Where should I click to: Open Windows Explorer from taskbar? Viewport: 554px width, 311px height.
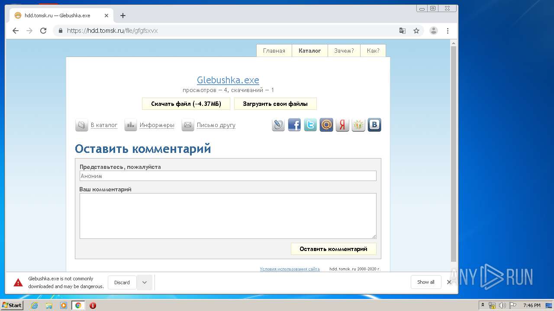49,305
